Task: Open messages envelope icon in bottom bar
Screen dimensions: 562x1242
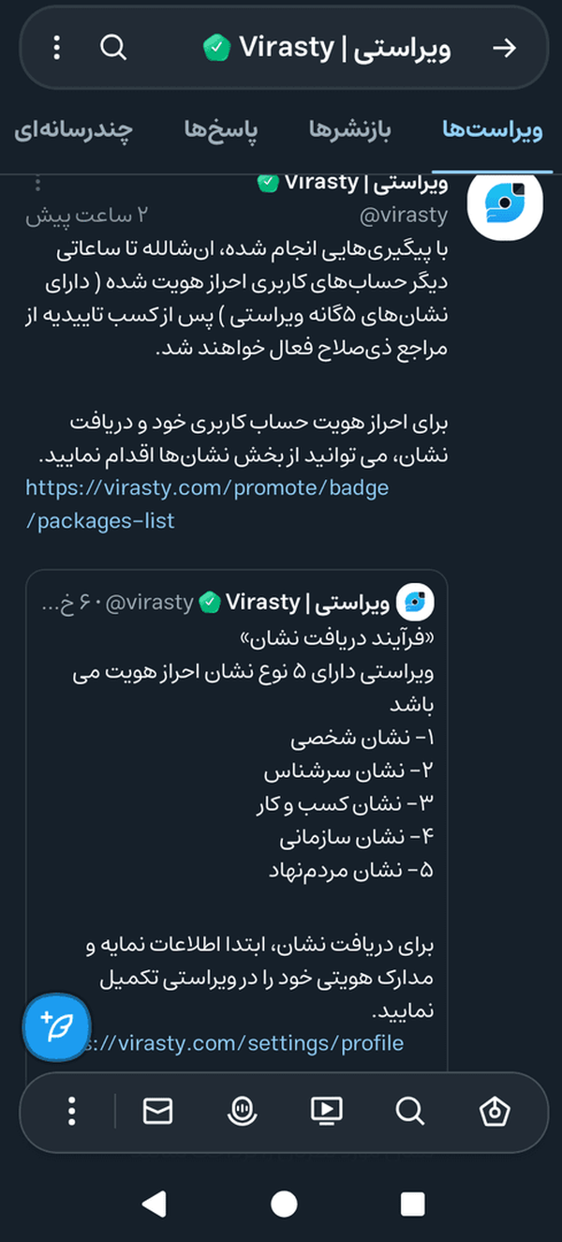Action: 157,1112
